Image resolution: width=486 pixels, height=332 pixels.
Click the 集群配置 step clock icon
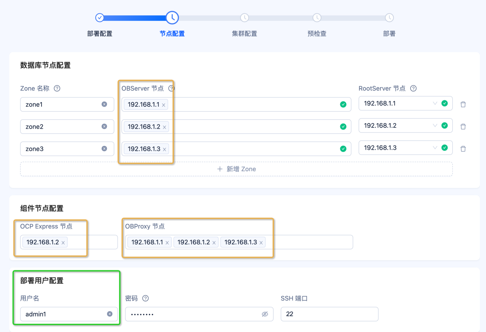[x=245, y=18]
